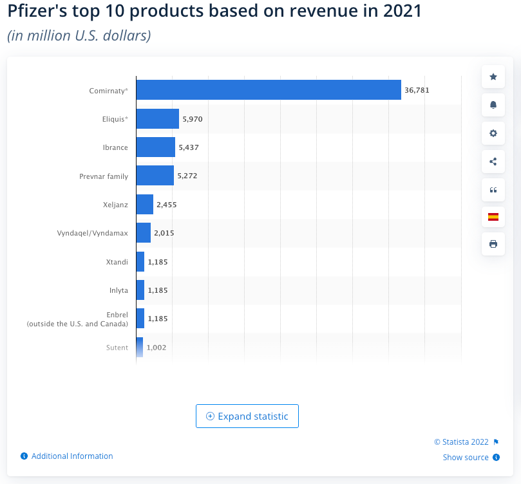The image size is (521, 484).
Task: Click the © Statista 2022 link
Action: (x=461, y=442)
